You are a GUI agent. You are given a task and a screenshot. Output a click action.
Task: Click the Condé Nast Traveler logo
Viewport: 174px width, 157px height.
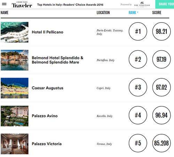pos(22,5)
